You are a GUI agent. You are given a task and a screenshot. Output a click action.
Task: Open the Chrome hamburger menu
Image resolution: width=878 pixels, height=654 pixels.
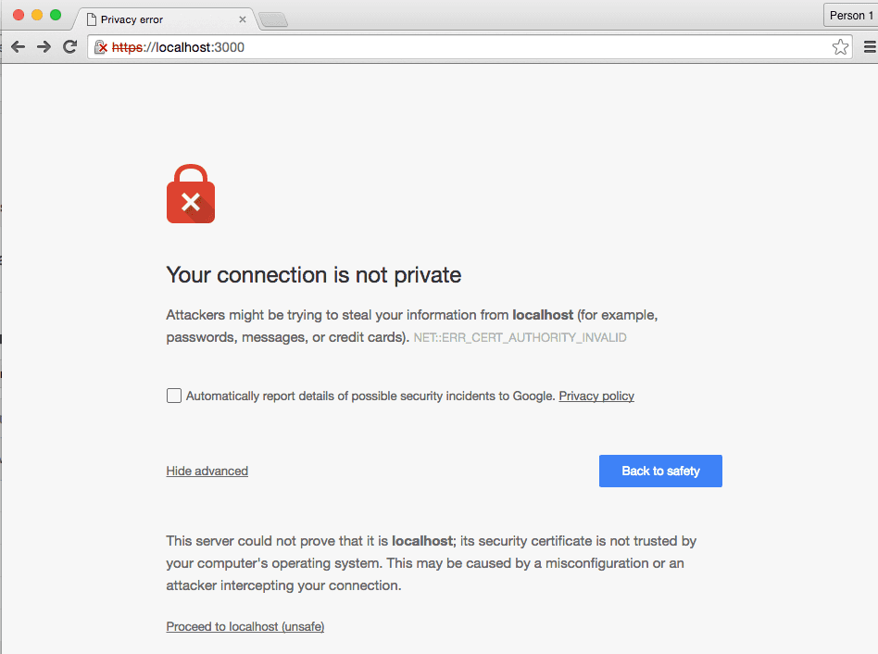[870, 47]
